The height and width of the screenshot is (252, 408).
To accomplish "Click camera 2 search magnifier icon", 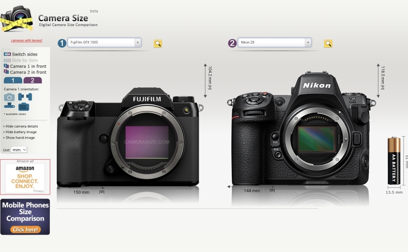I will [x=328, y=44].
